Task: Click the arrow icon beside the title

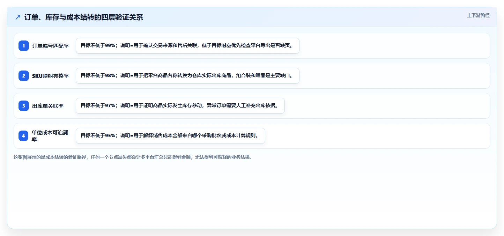Action: (x=18, y=17)
